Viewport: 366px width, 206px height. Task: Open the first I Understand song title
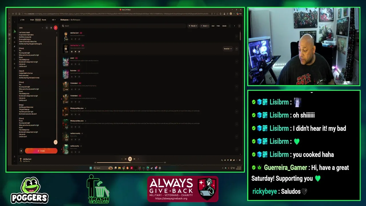click(74, 83)
